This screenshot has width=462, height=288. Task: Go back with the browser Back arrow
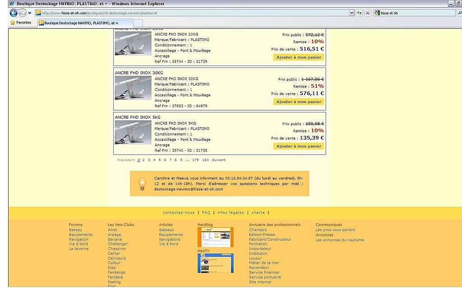pos(14,13)
